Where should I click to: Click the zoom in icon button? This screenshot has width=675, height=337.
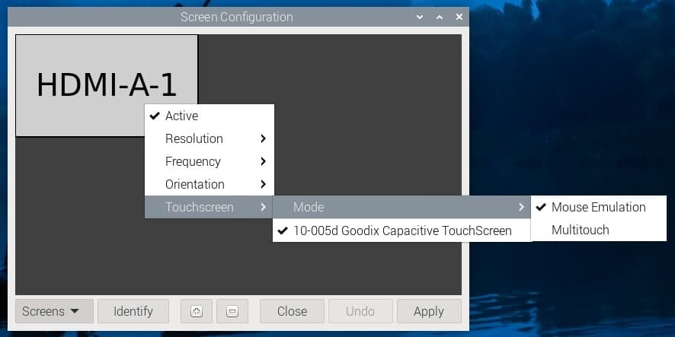click(197, 311)
